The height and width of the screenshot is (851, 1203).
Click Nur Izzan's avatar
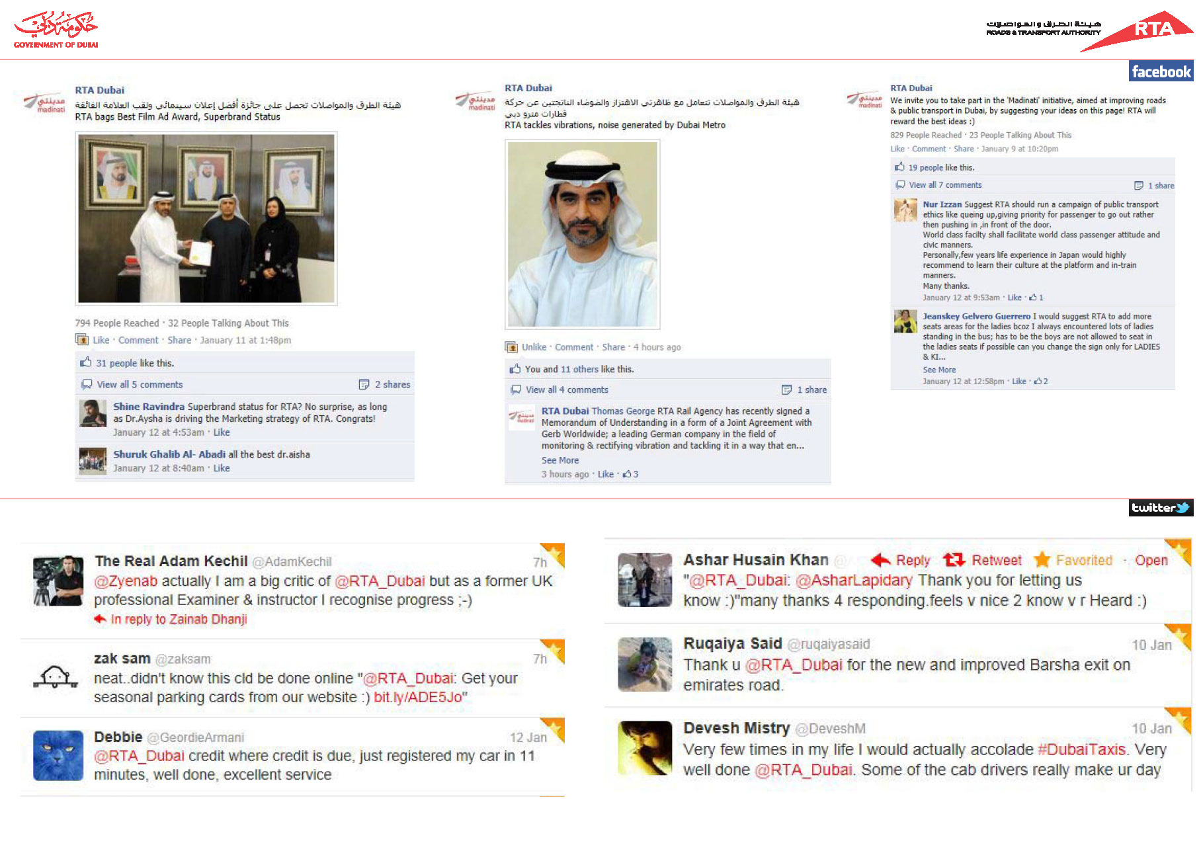[x=905, y=210]
